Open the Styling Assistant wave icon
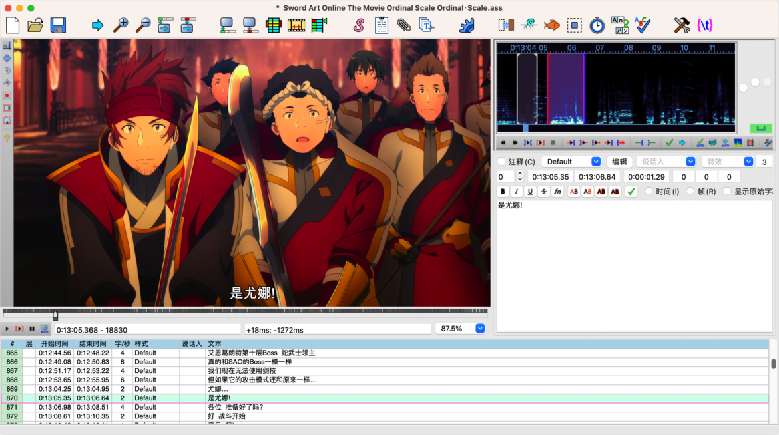Viewport: 779px width, 435px height. coord(529,25)
